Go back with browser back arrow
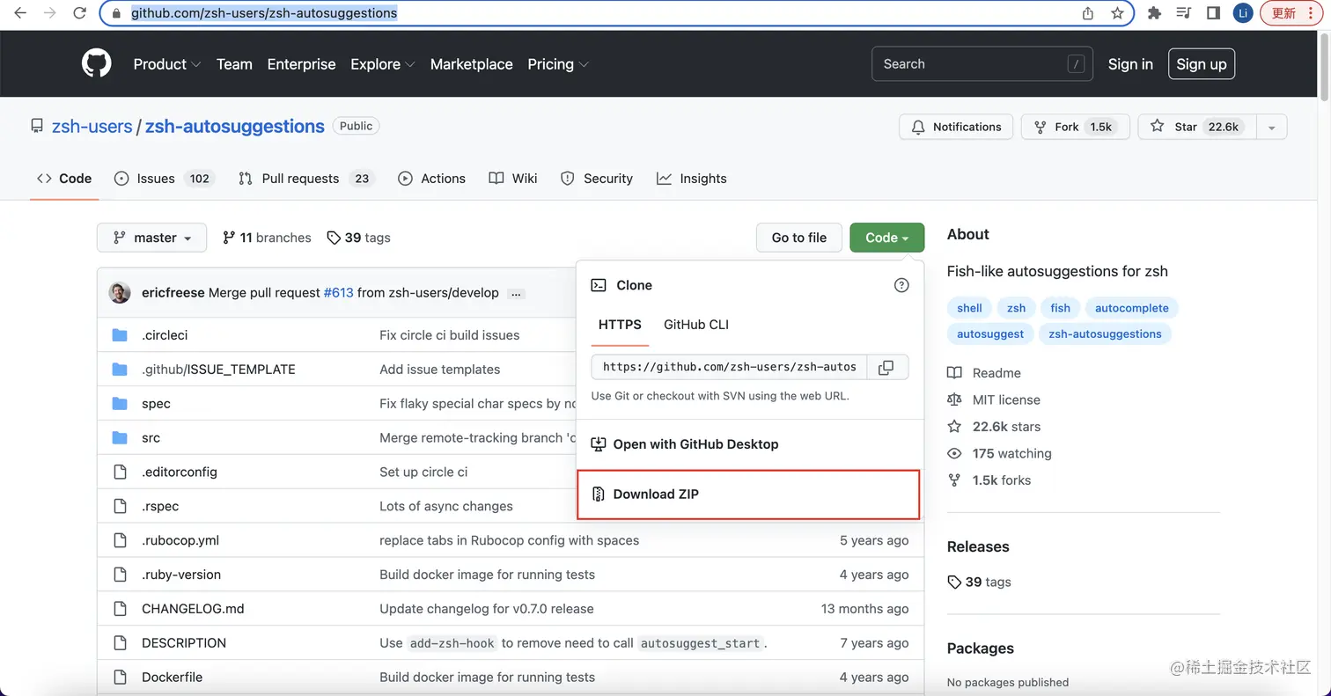Image resolution: width=1331 pixels, height=696 pixels. coord(20,13)
